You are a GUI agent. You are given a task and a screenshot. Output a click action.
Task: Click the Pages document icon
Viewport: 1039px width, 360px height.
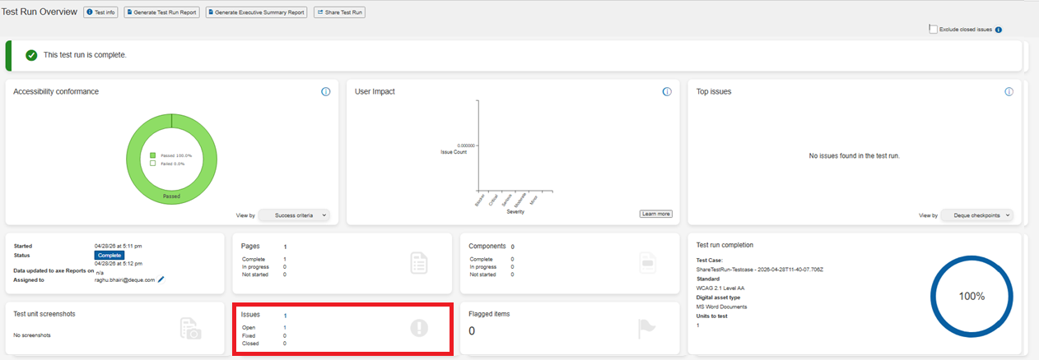(x=419, y=263)
